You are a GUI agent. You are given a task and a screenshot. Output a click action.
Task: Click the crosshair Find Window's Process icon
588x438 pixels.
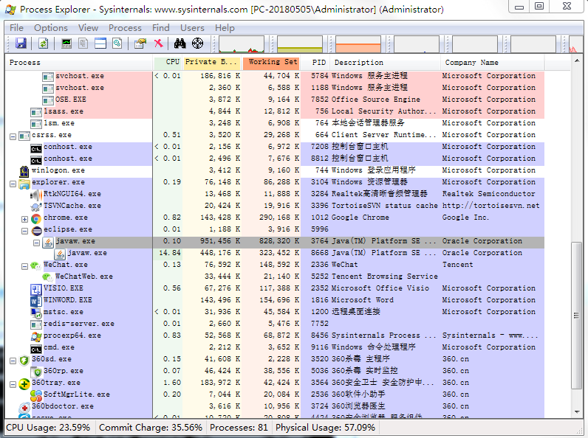pyautogui.click(x=198, y=44)
